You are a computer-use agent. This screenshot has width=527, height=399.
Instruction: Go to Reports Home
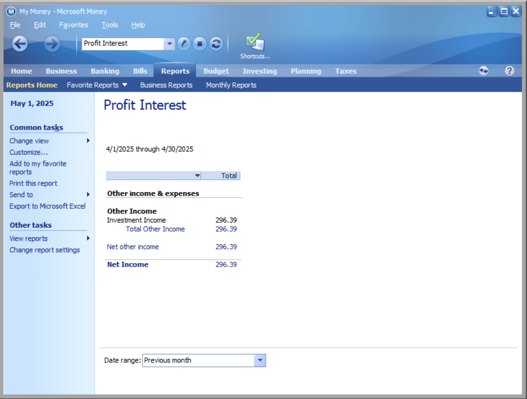[x=32, y=85]
